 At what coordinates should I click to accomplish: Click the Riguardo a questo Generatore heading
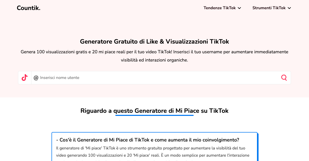point(154,111)
